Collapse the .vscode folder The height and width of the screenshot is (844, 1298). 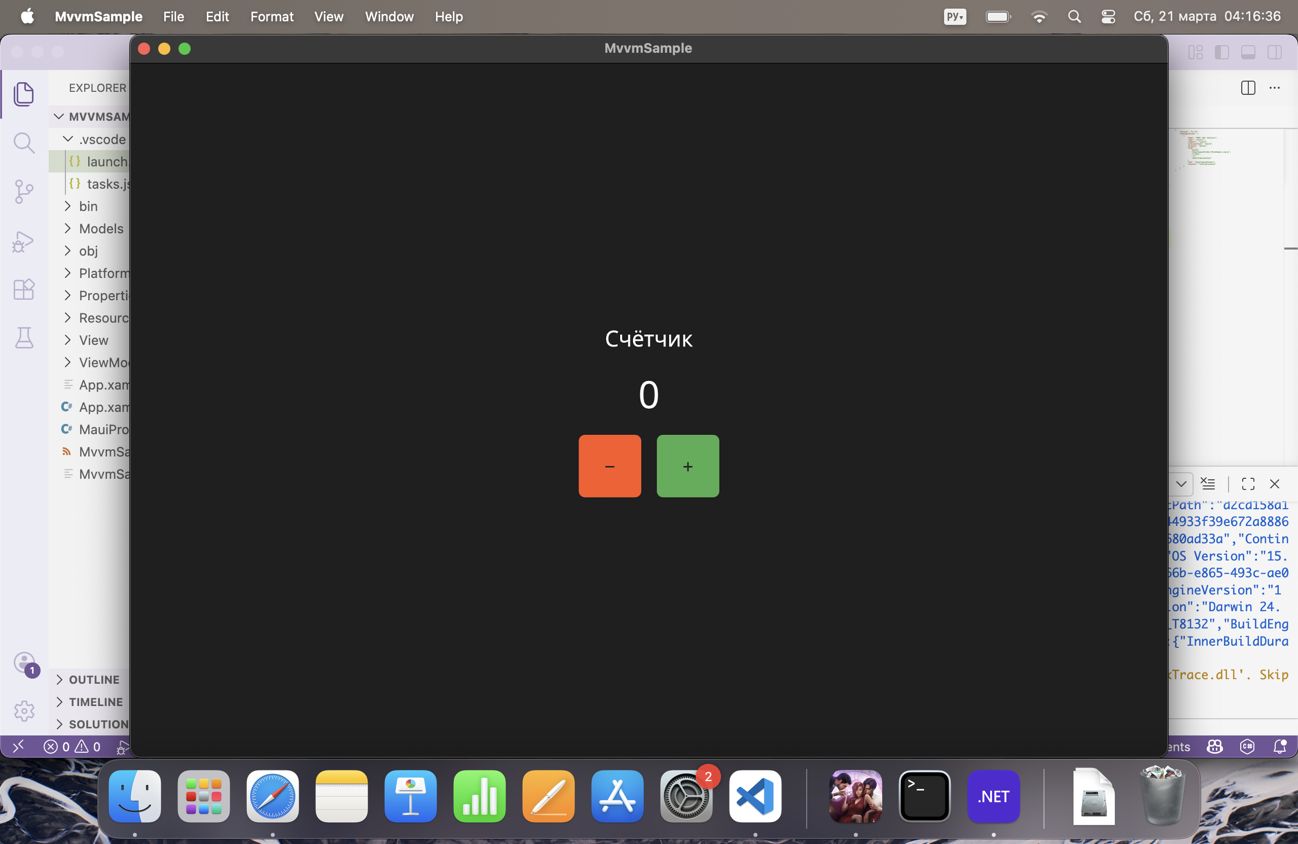[102, 139]
